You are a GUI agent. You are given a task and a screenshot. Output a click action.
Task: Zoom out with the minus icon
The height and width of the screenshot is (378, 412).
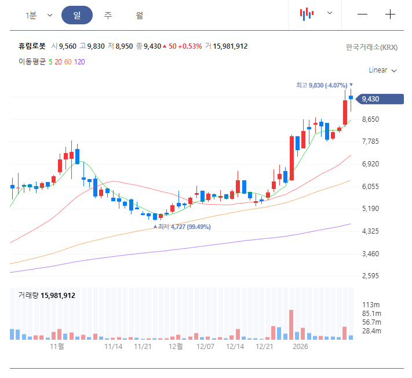point(363,14)
